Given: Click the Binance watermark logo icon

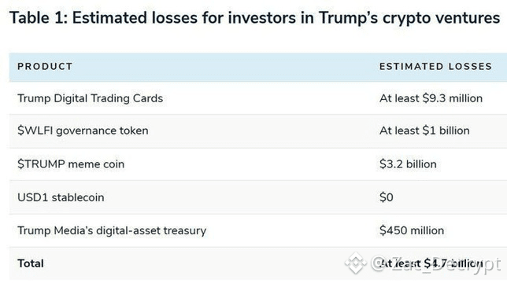Looking at the screenshot, I should 355,263.
